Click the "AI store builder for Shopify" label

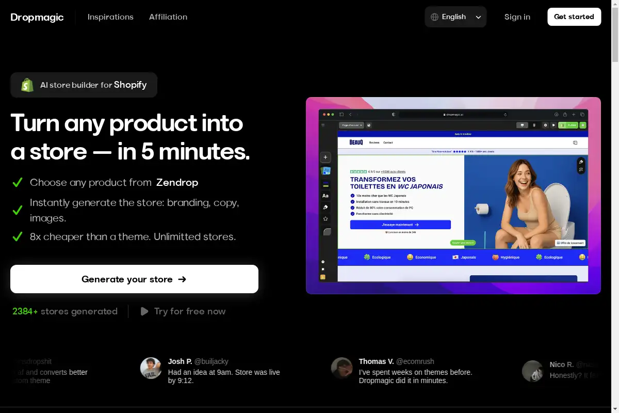(x=84, y=85)
